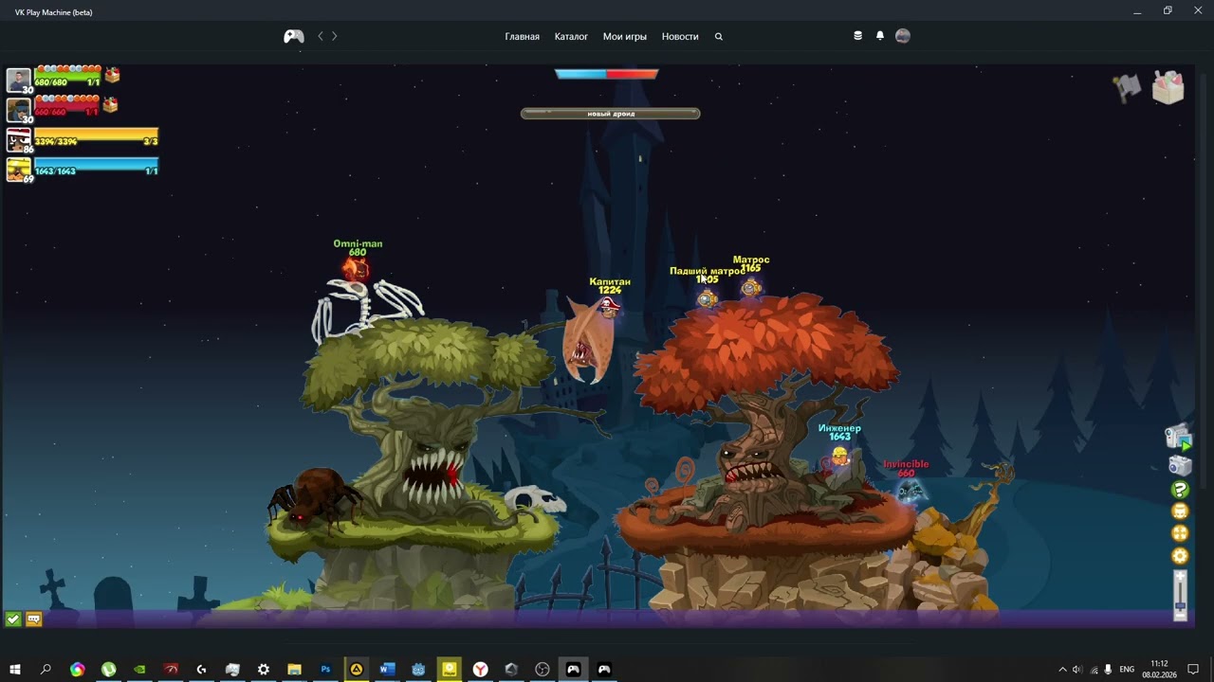The height and width of the screenshot is (682, 1214).
Task: Open the Мои игры section
Action: click(x=624, y=36)
